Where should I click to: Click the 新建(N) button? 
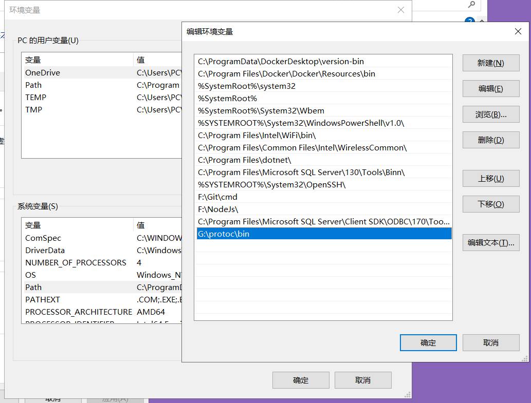click(490, 63)
